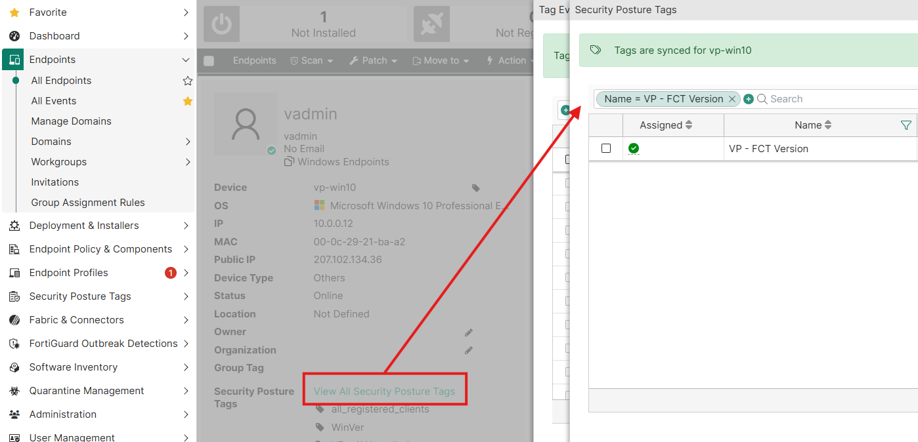Open Endpoint Profiles in the sidebar
918x442 pixels.
coord(98,273)
